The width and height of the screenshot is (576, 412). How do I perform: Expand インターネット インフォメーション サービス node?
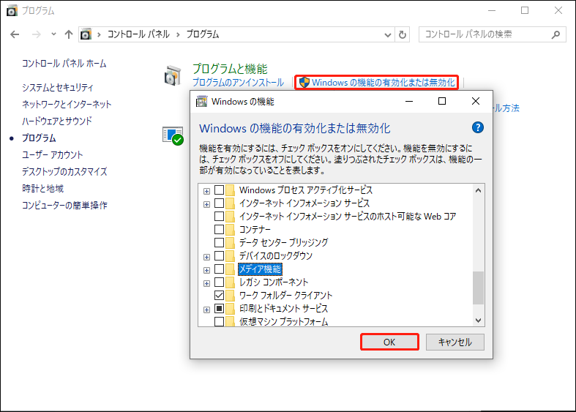[x=207, y=204]
